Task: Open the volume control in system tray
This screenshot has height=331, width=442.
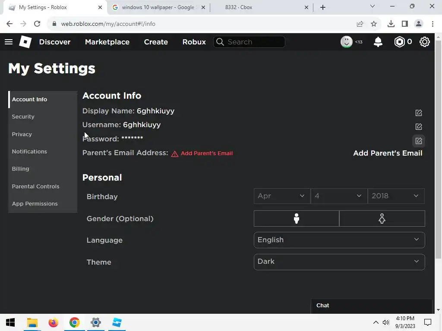Action: (386, 322)
